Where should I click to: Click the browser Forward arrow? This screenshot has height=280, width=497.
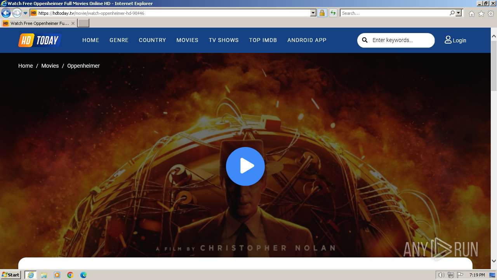[17, 13]
